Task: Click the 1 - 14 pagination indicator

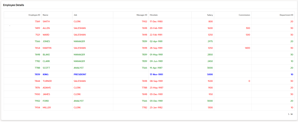Action: tap(290, 114)
